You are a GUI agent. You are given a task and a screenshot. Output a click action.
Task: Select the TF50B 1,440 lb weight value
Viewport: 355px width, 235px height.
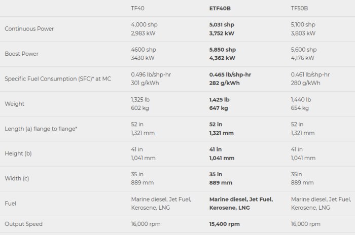coord(301,99)
